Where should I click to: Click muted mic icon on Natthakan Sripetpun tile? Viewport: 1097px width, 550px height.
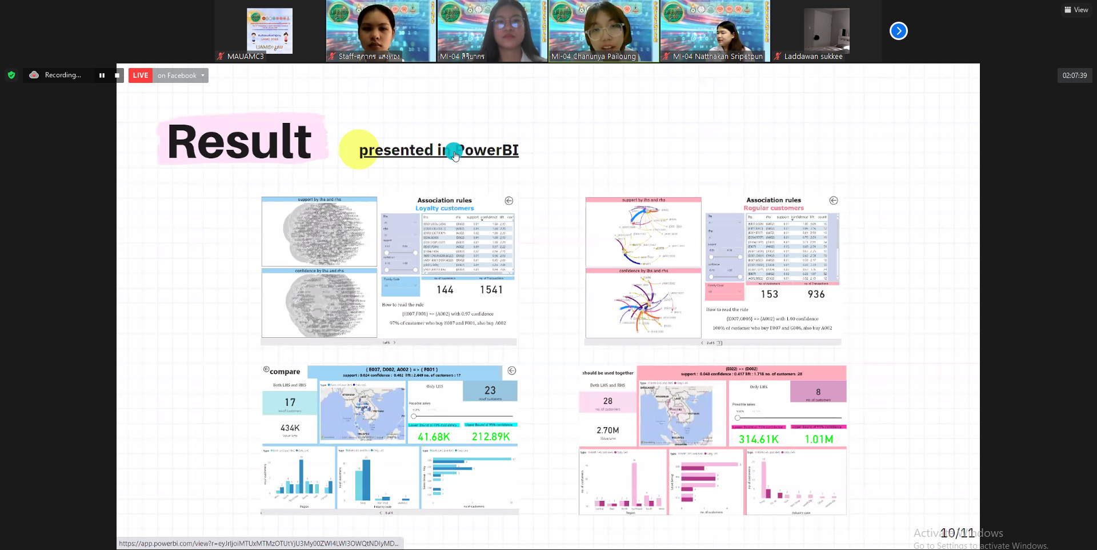pos(666,56)
